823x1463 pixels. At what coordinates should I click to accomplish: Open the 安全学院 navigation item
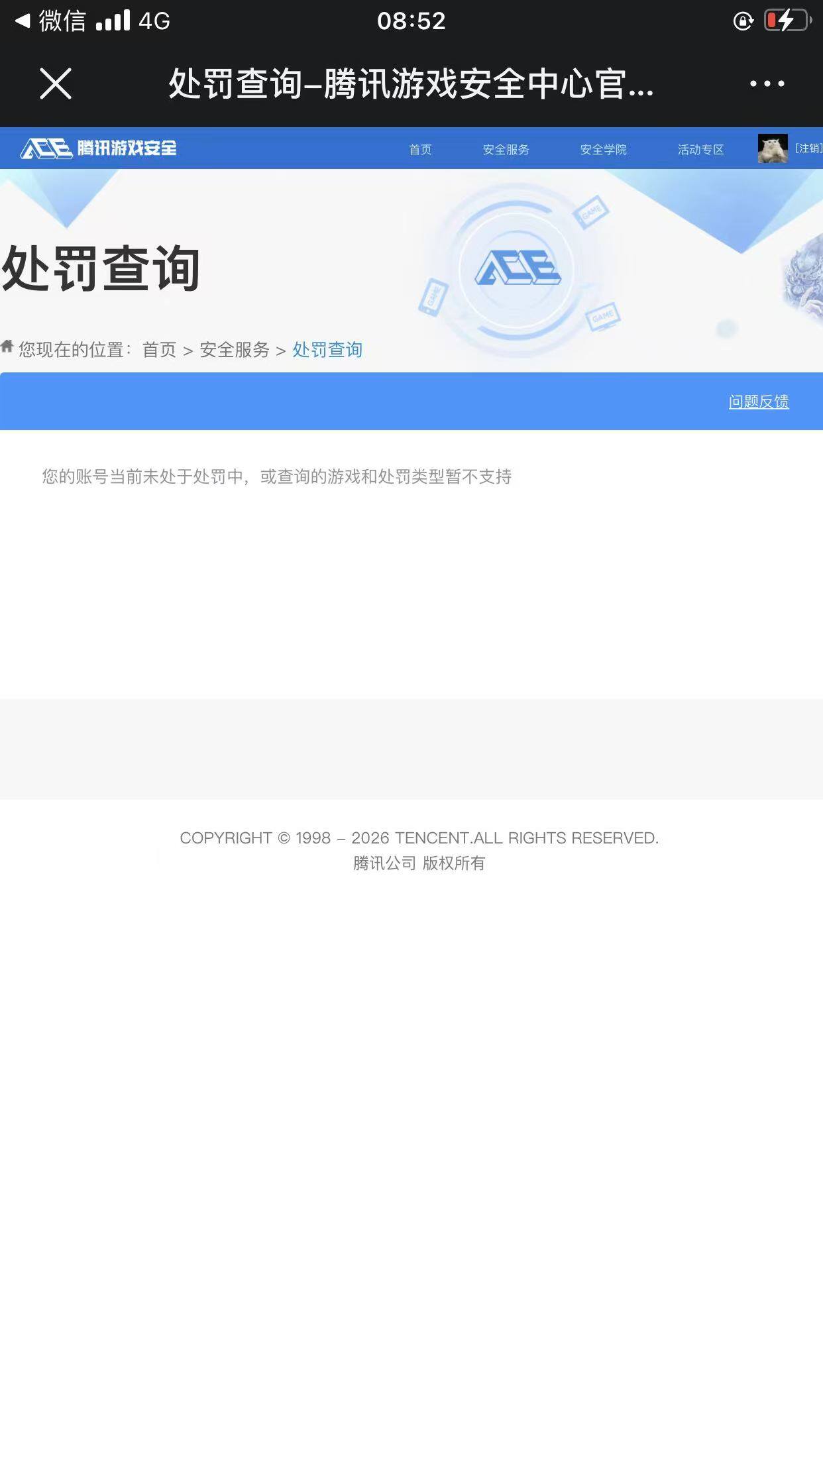(603, 149)
